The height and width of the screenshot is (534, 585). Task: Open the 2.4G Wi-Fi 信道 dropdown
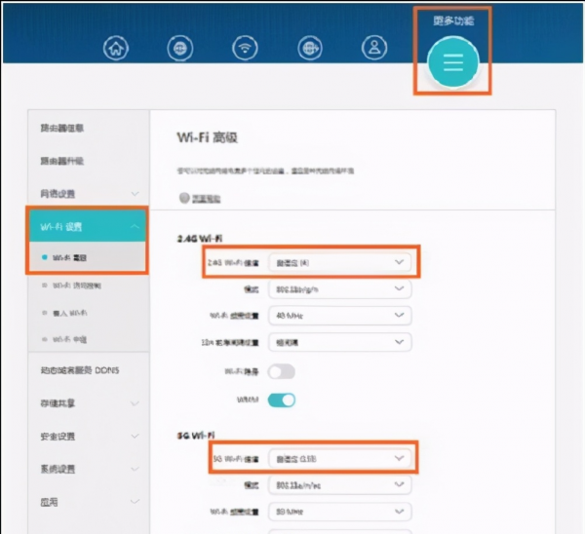tap(340, 262)
